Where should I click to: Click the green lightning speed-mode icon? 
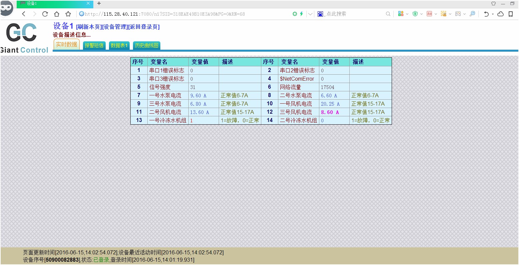click(x=301, y=14)
